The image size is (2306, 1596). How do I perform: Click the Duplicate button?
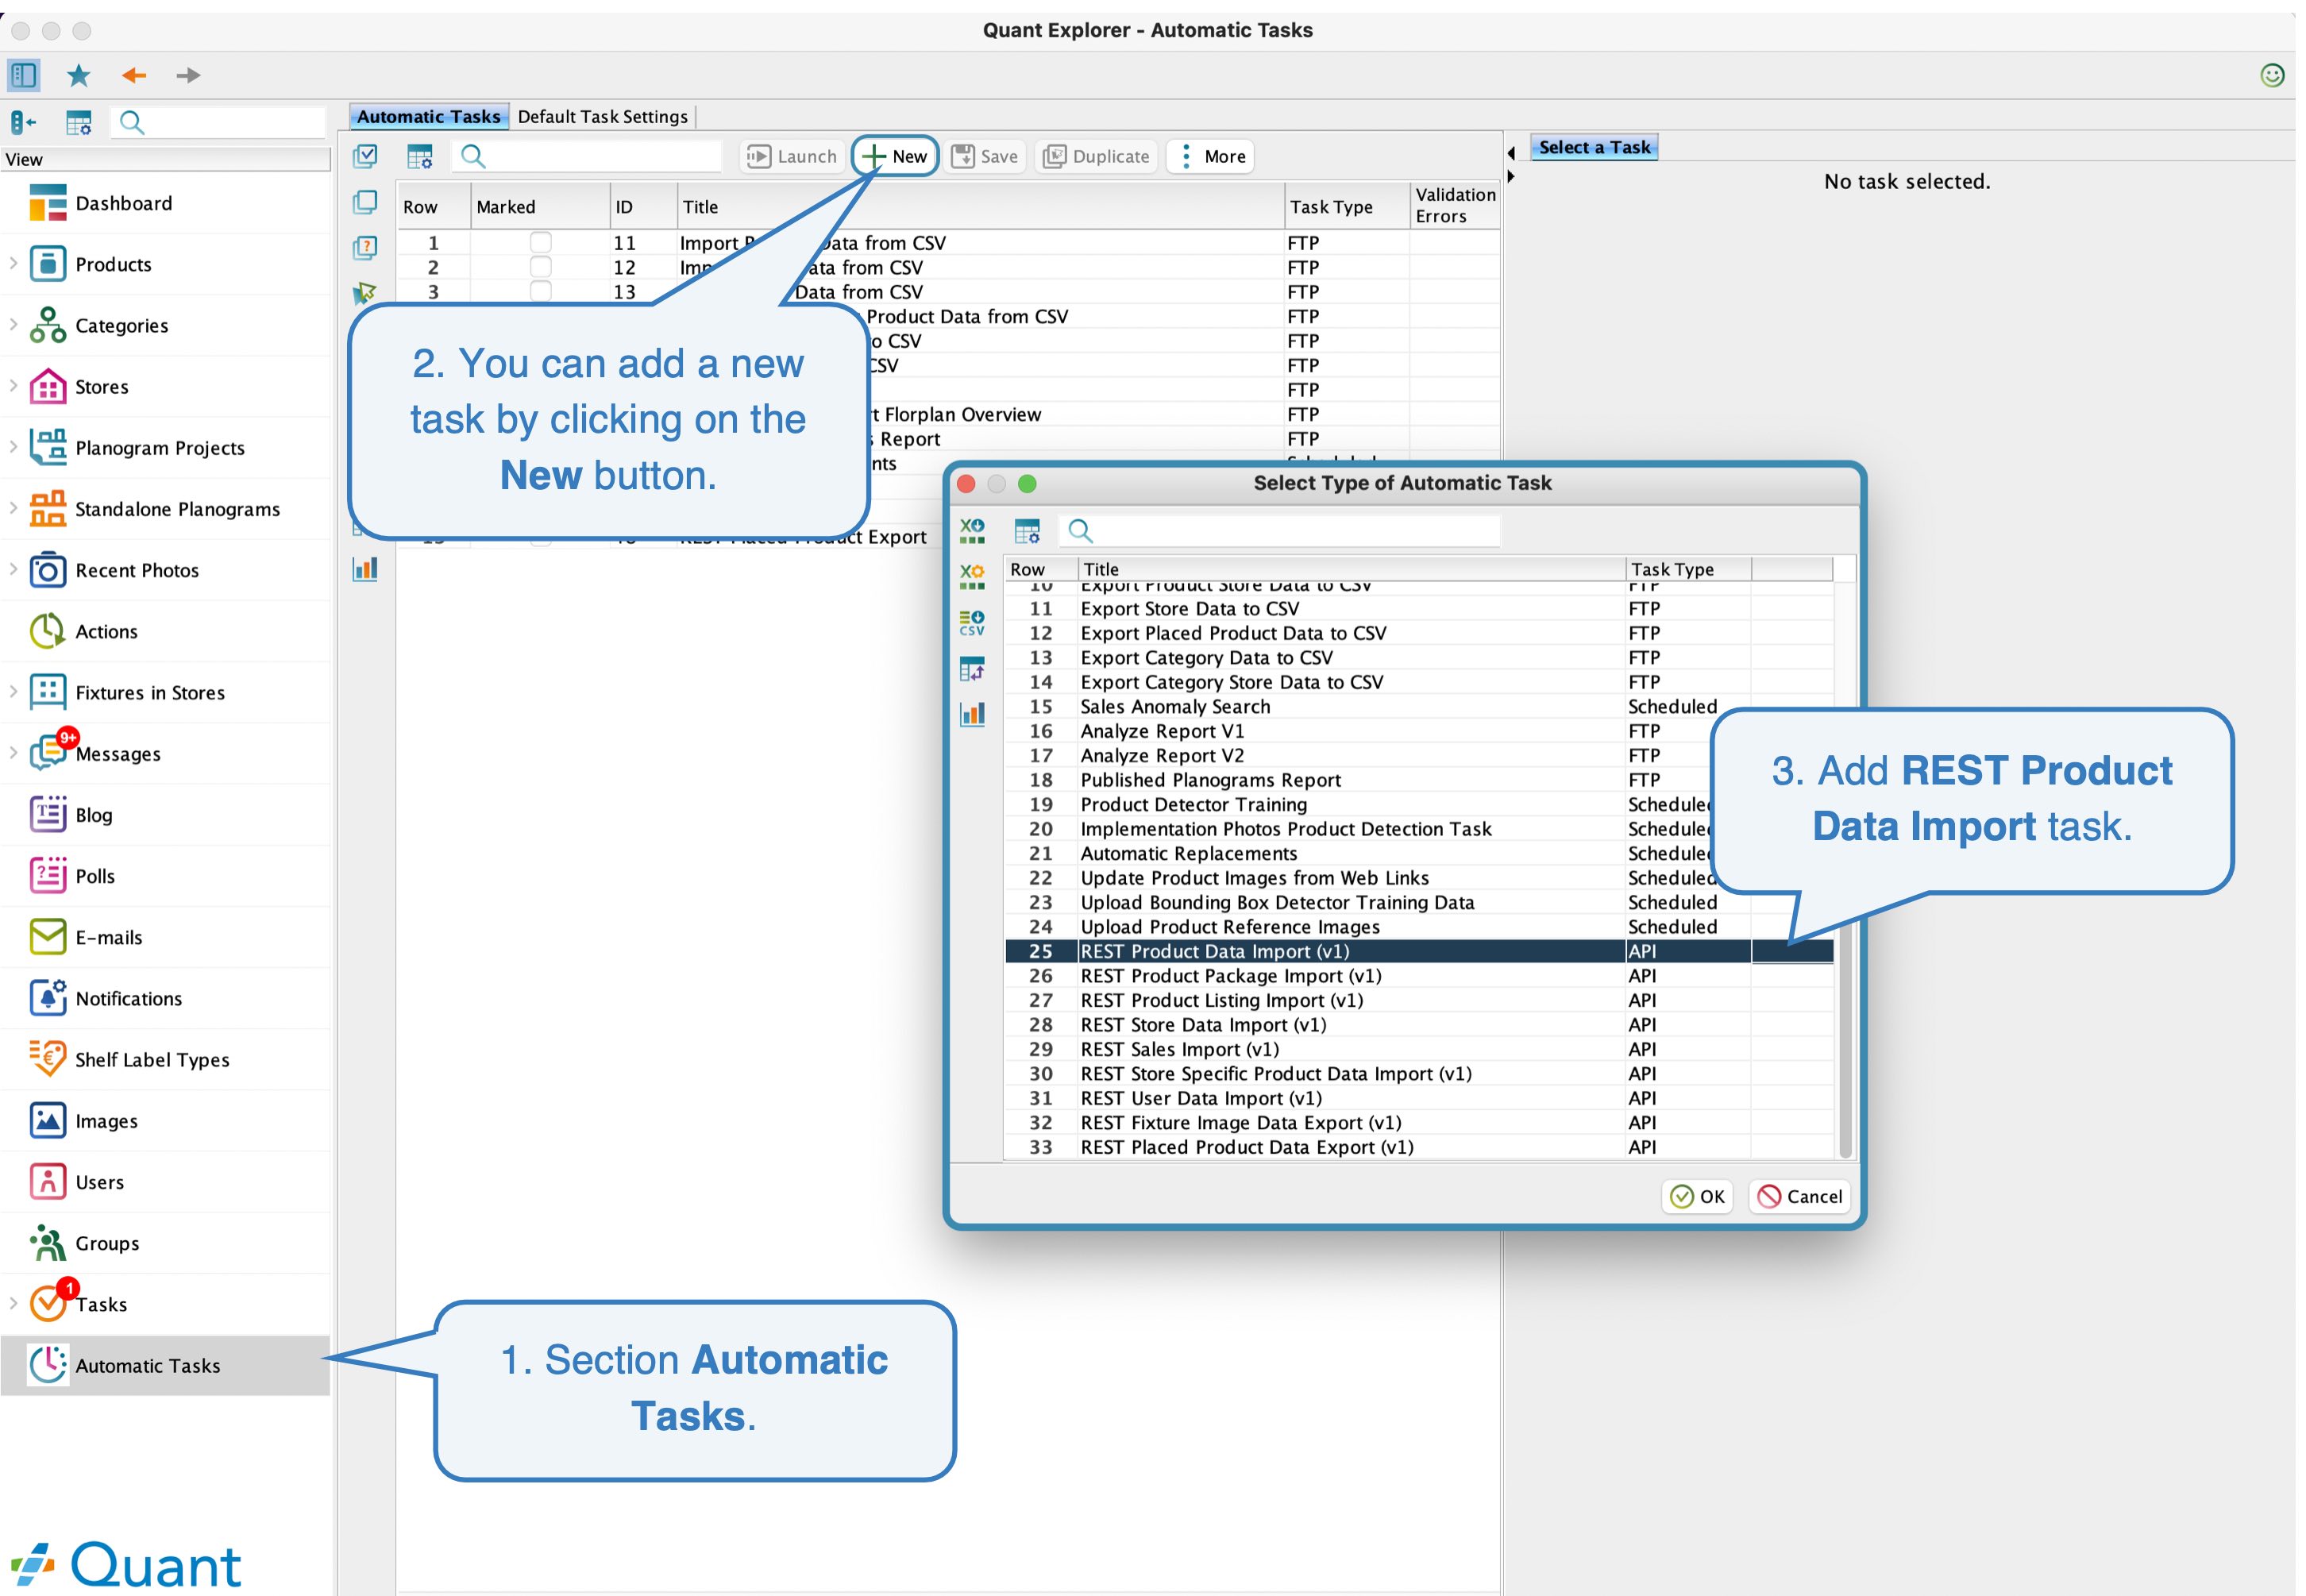1096,156
